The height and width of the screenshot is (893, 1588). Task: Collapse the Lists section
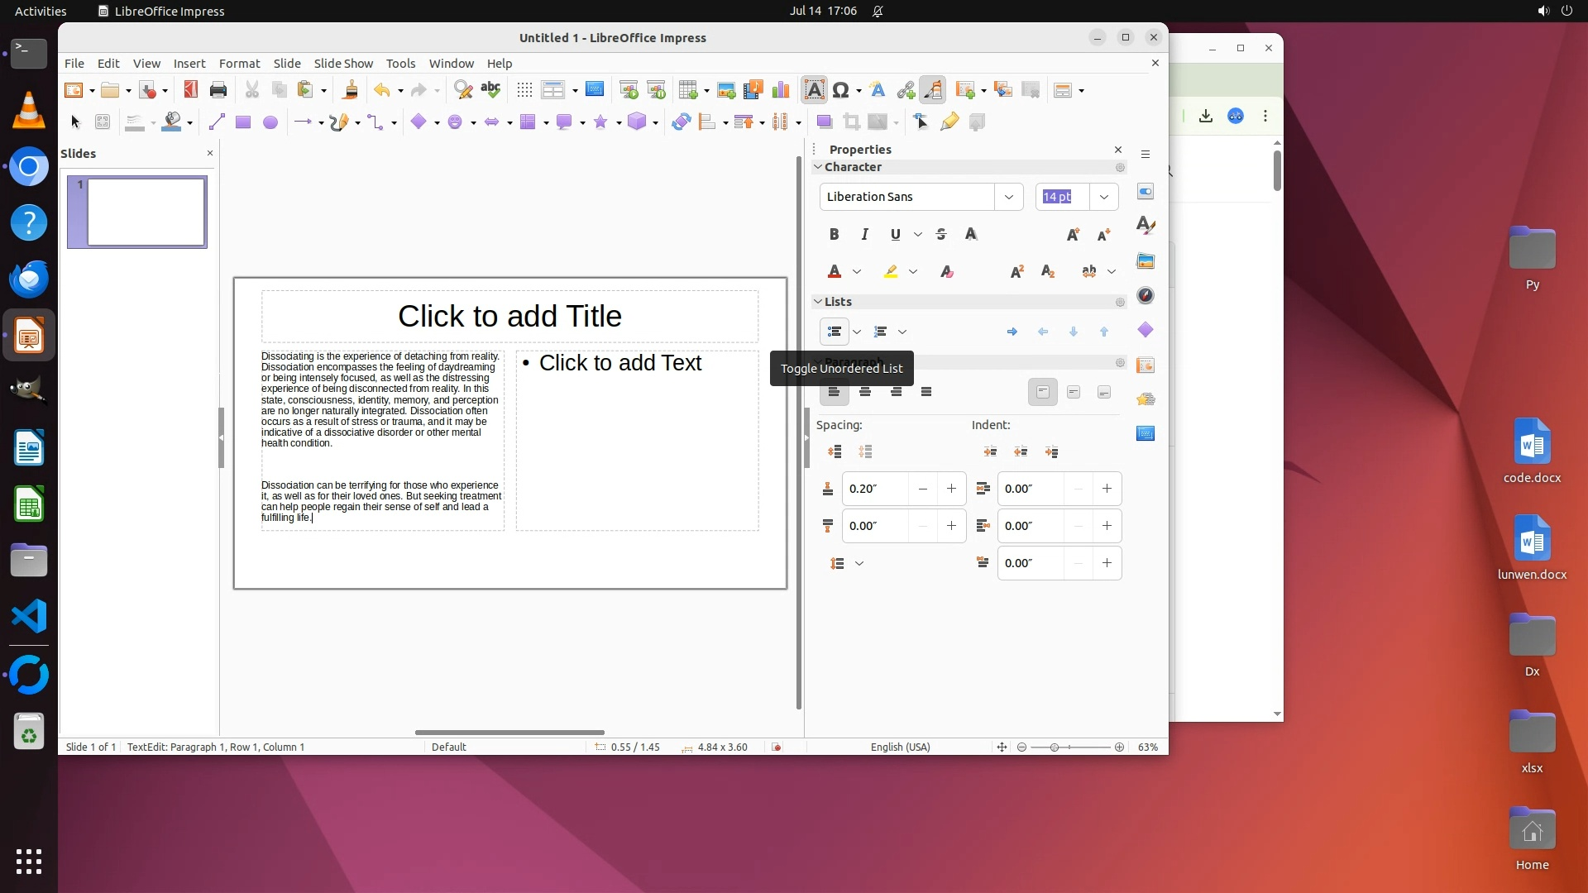(x=818, y=302)
